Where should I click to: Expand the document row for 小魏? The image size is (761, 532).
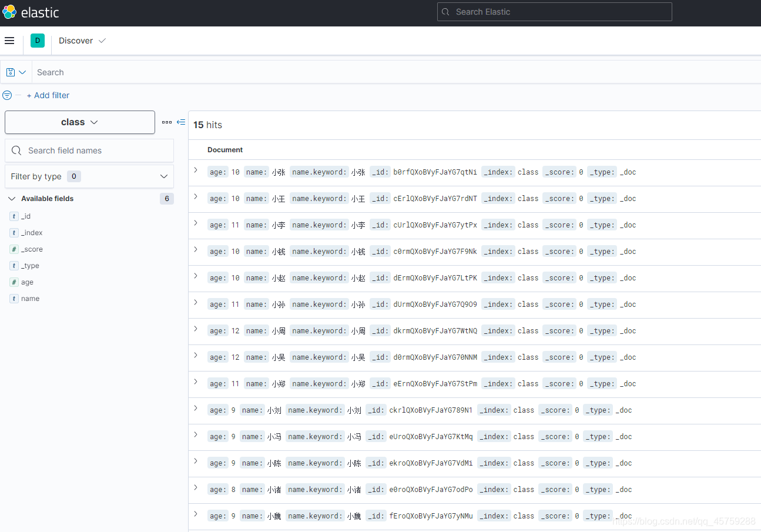click(196, 514)
